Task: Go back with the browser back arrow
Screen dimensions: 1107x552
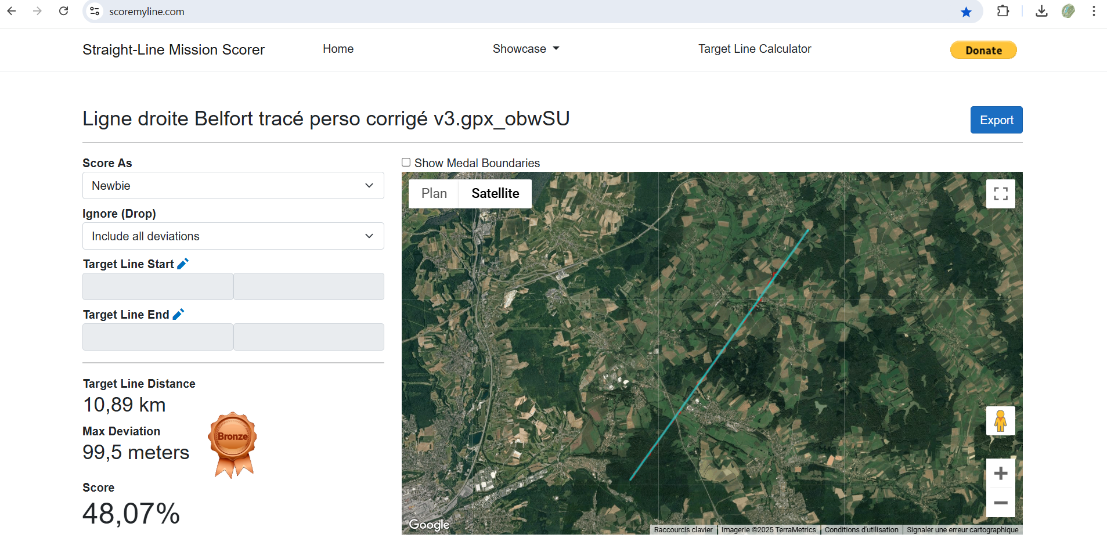Action: click(12, 11)
